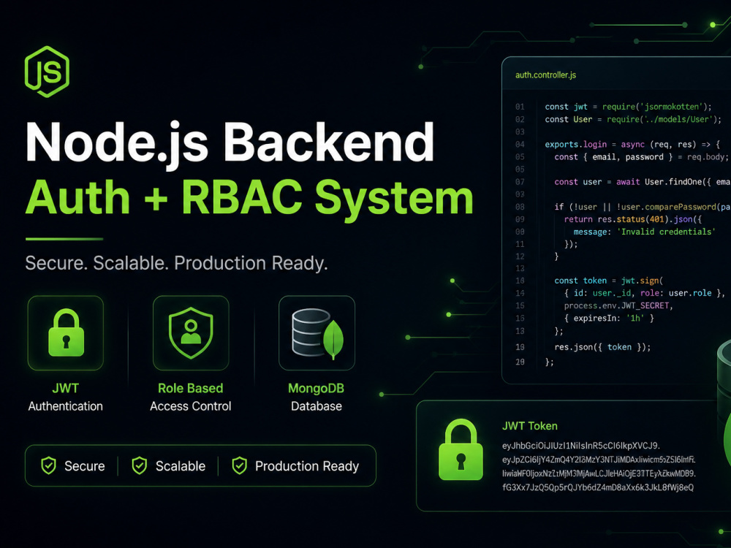Click the token line starting 'eyJhbGciOiJIUzI1NiIs'

pyautogui.click(x=581, y=446)
